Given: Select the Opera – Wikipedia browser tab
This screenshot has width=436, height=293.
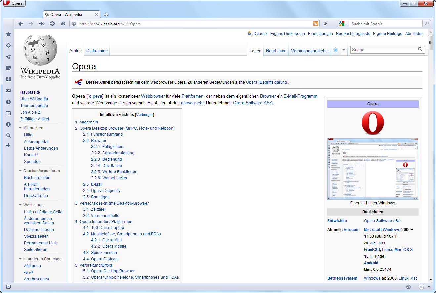Looking at the screenshot, I should coord(71,15).
